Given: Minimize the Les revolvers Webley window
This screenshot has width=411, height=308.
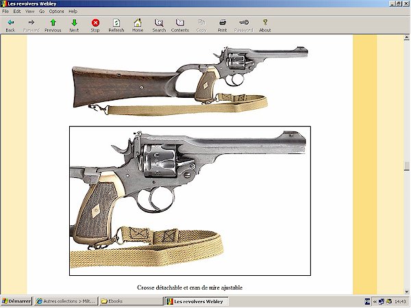Looking at the screenshot, I should tap(392, 3).
